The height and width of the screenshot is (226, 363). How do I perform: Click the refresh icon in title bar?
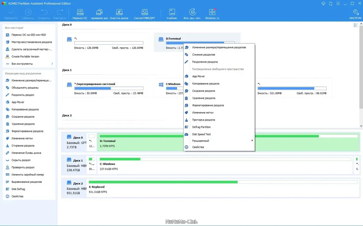point(331,4)
